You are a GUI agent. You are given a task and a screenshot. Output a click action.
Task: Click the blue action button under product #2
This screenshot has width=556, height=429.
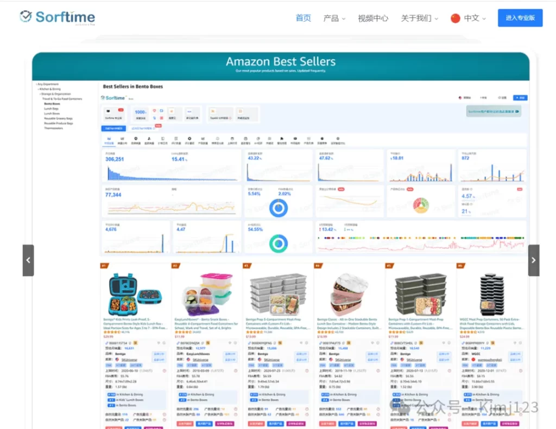coord(204,424)
